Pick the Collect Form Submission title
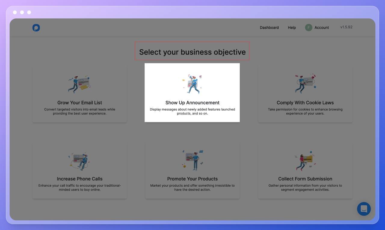The image size is (385, 230). (x=305, y=179)
